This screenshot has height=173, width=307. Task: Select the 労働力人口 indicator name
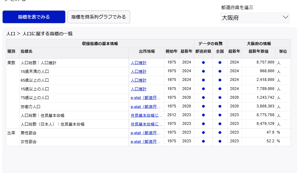[x=30, y=107]
